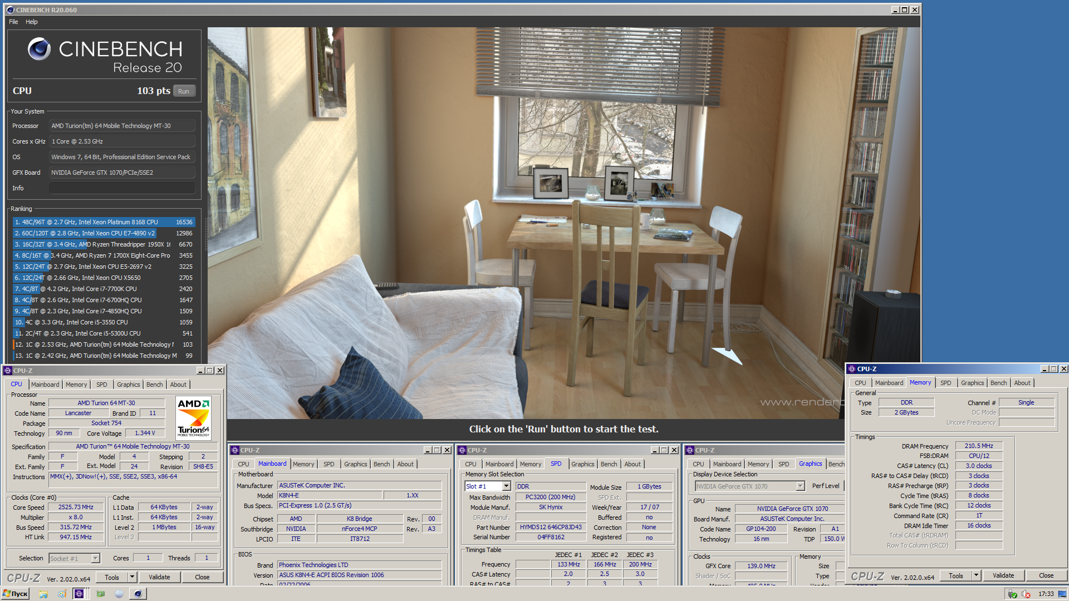The image size is (1069, 601).
Task: Select ranking row 7 Core i7-7700K
Action: click(104, 289)
